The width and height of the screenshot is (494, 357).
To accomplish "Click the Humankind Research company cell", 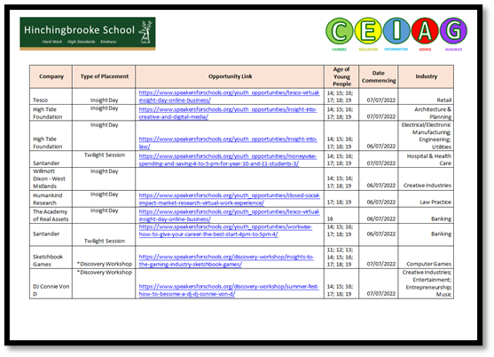I will point(51,199).
